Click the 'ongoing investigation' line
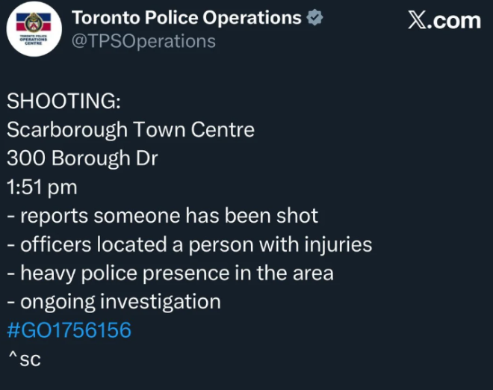 tap(114, 301)
